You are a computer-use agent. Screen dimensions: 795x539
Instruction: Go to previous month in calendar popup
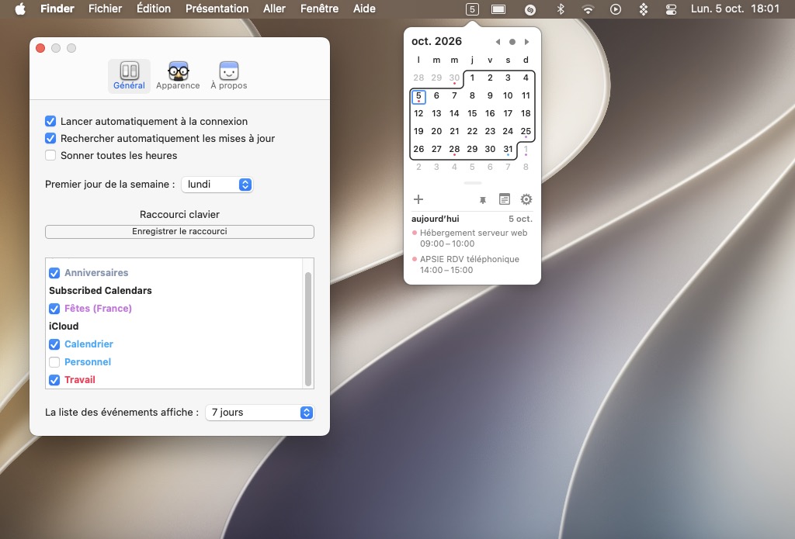click(498, 42)
